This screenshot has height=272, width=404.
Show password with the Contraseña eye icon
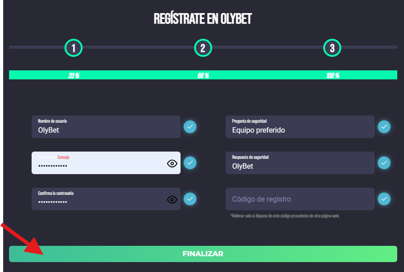point(172,164)
